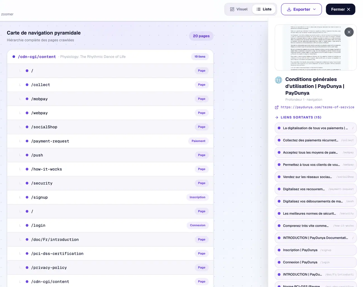Select the /payment-request row

click(x=110, y=141)
